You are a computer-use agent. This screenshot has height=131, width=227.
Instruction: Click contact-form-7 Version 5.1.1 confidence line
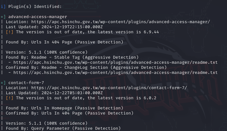47,123
